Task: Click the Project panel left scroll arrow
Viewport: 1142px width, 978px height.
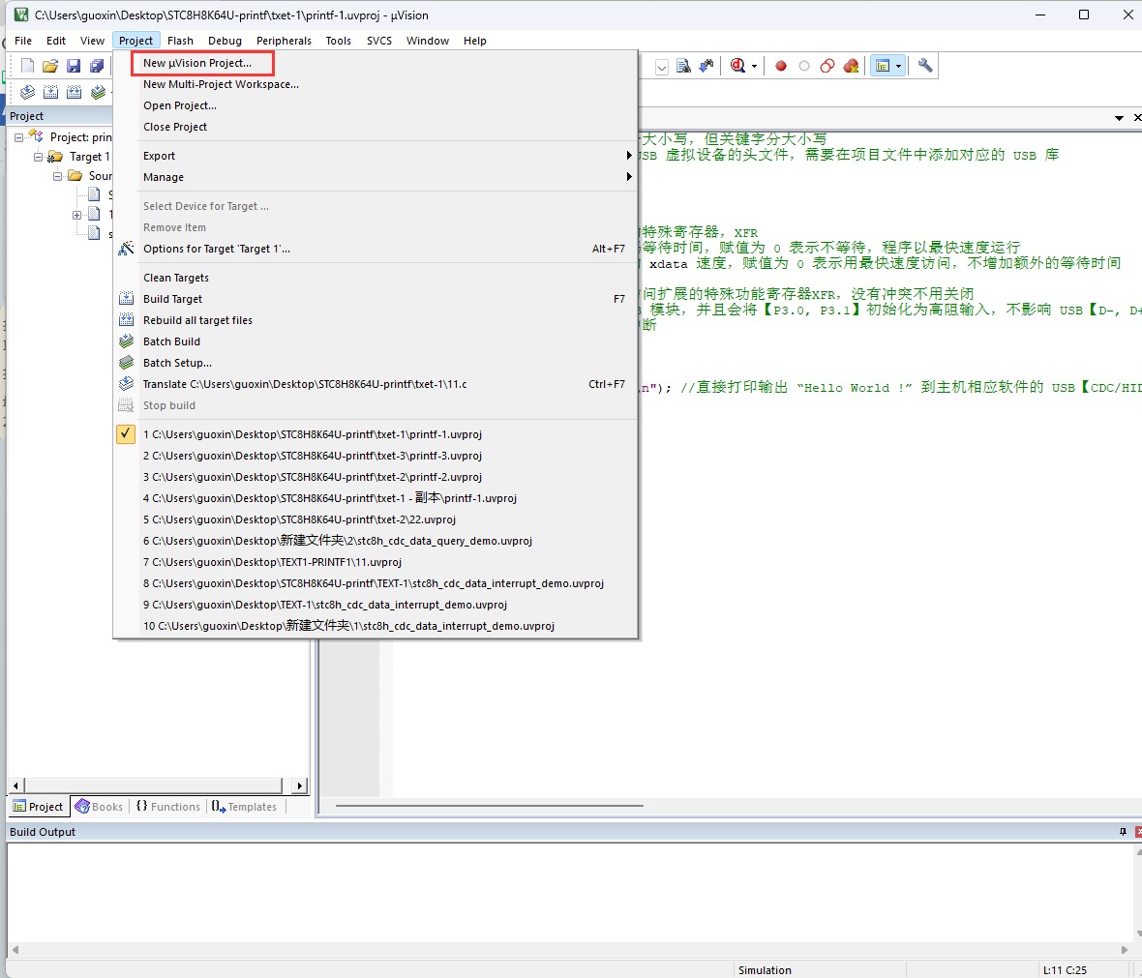Action: 16,785
